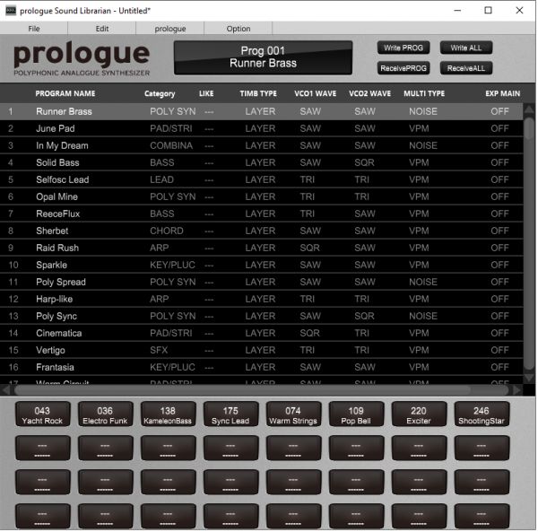Click the Prog 001 Runner Brass display
Screen dimensions: 538x532
pos(263,57)
